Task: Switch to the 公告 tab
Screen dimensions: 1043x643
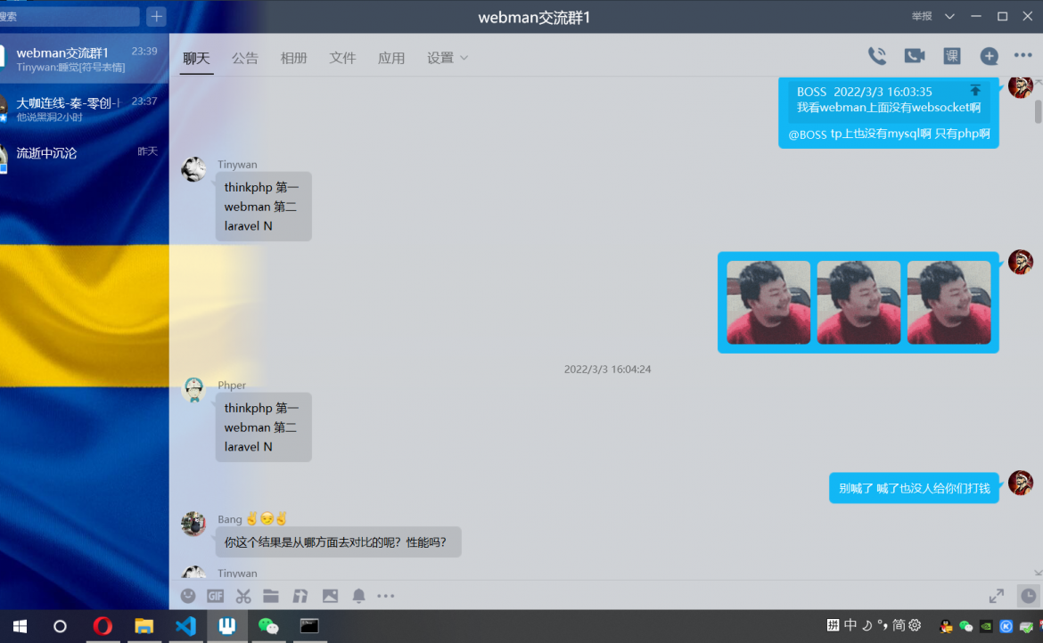Action: click(x=245, y=59)
